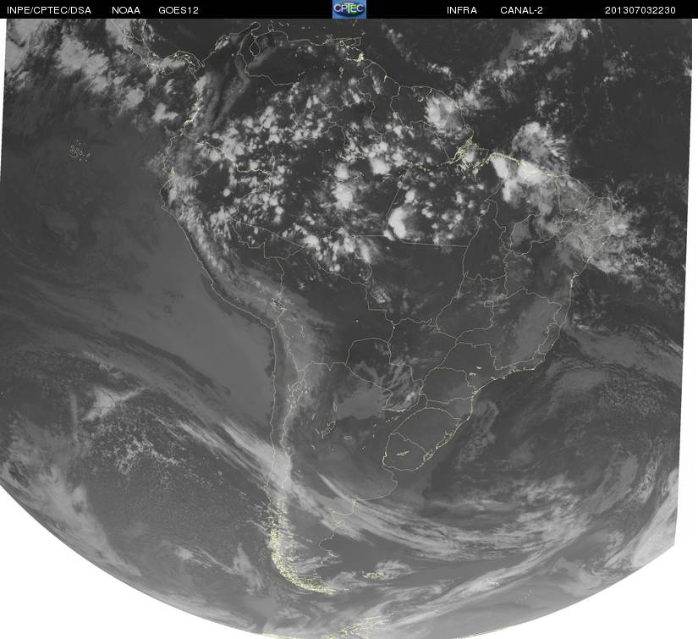Screen dimensions: 698x639
Task: Click the INFRA label in header
Action: coord(462,10)
